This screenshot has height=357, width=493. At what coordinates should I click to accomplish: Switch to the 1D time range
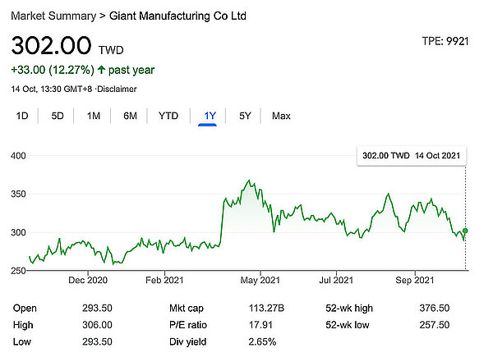[22, 116]
